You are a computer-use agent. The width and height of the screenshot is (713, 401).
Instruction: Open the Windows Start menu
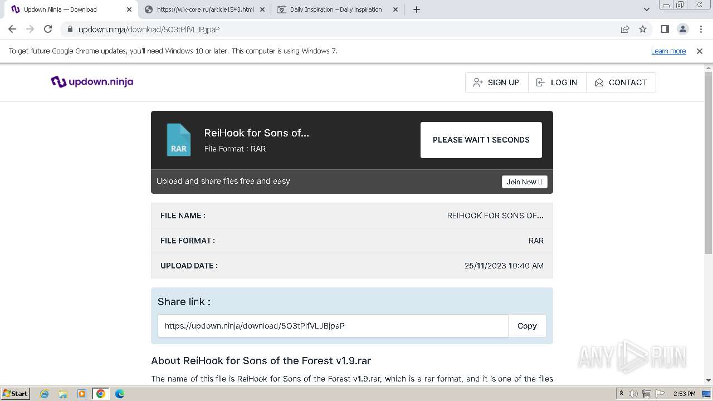(x=16, y=394)
